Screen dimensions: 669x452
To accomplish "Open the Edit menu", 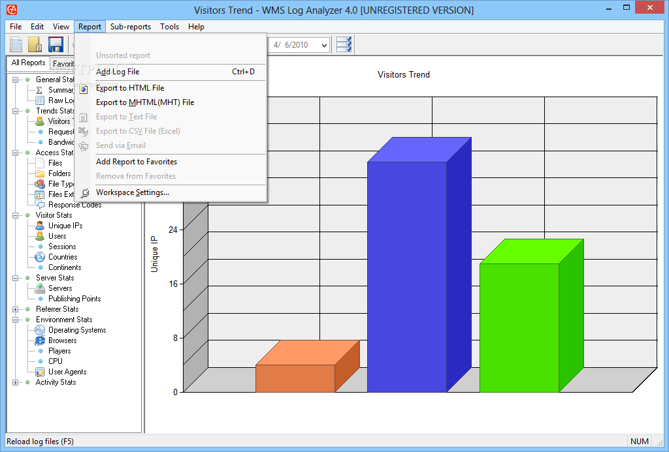I will (37, 26).
